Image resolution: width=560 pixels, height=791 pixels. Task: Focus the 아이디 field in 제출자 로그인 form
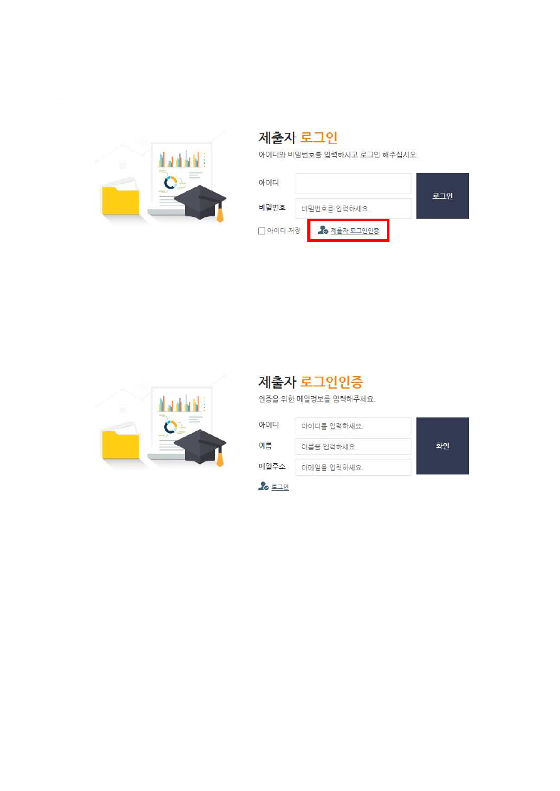[x=354, y=183]
